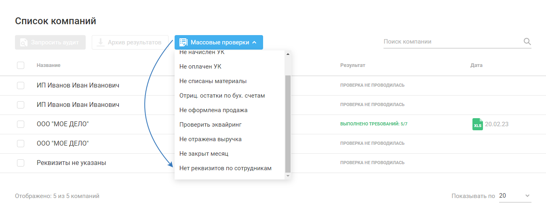Collapse the Массовые проверки dropdown
The height and width of the screenshot is (219, 546).
[x=254, y=42]
